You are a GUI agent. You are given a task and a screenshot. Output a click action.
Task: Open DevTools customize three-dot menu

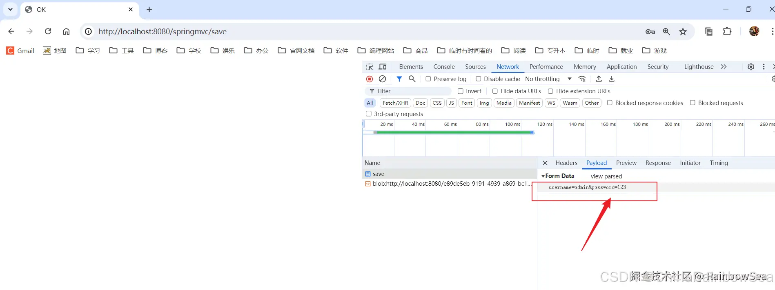point(764,67)
